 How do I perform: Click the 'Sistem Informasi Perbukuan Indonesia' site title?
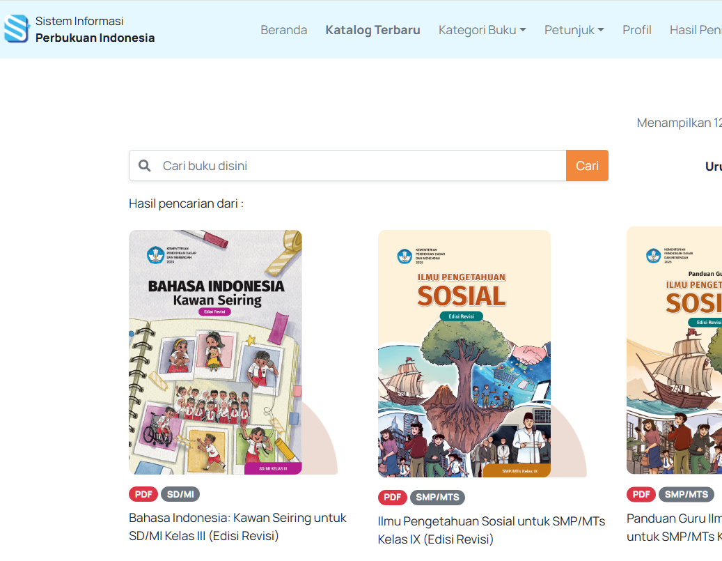(95, 29)
